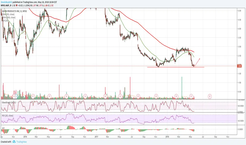Click the O:1.97 open value in header
This screenshot has height=145, width=246.
(33, 6)
